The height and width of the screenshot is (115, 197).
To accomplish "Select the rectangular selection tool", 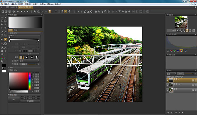I will click(6, 21).
